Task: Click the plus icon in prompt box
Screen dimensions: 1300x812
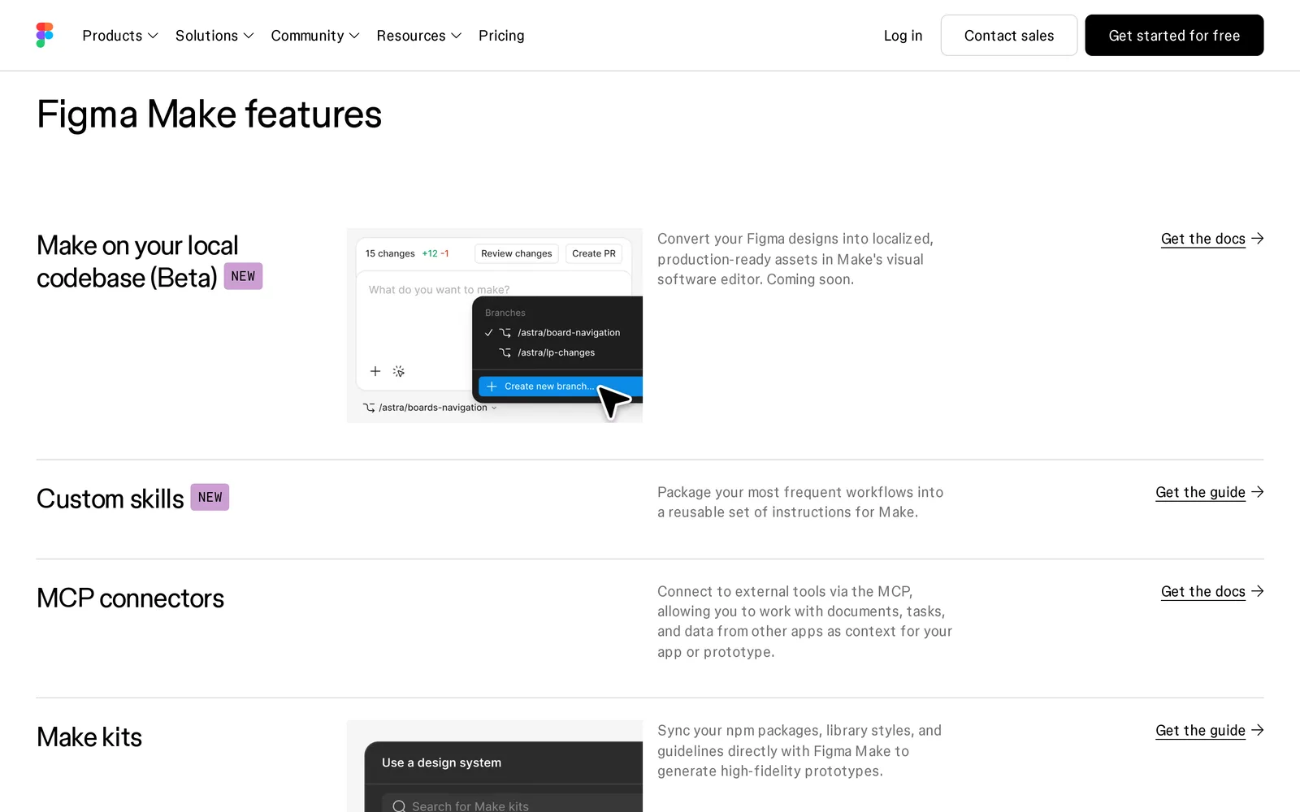Action: (375, 371)
